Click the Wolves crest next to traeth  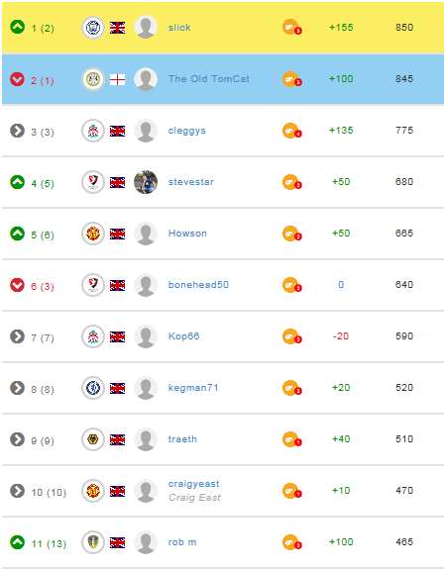pos(93,439)
